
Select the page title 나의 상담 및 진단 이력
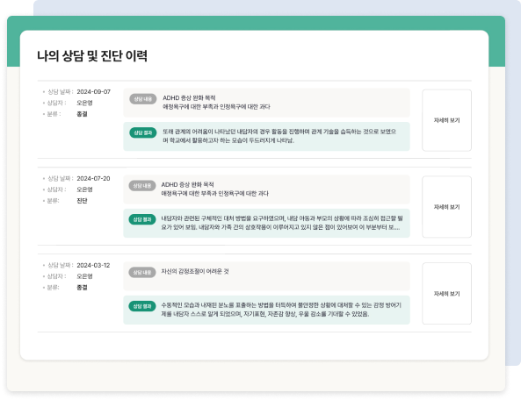click(x=92, y=56)
